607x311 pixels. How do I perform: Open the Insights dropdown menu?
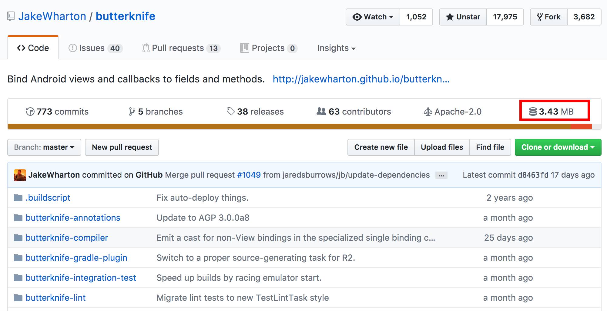[x=336, y=48]
